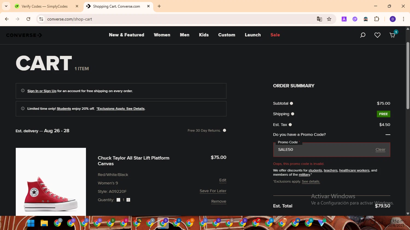The width and height of the screenshot is (410, 230).
Task: Open the Custom menu
Action: [x=227, y=35]
